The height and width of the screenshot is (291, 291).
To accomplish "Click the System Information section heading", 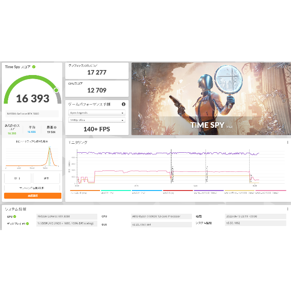I will 15,209.
